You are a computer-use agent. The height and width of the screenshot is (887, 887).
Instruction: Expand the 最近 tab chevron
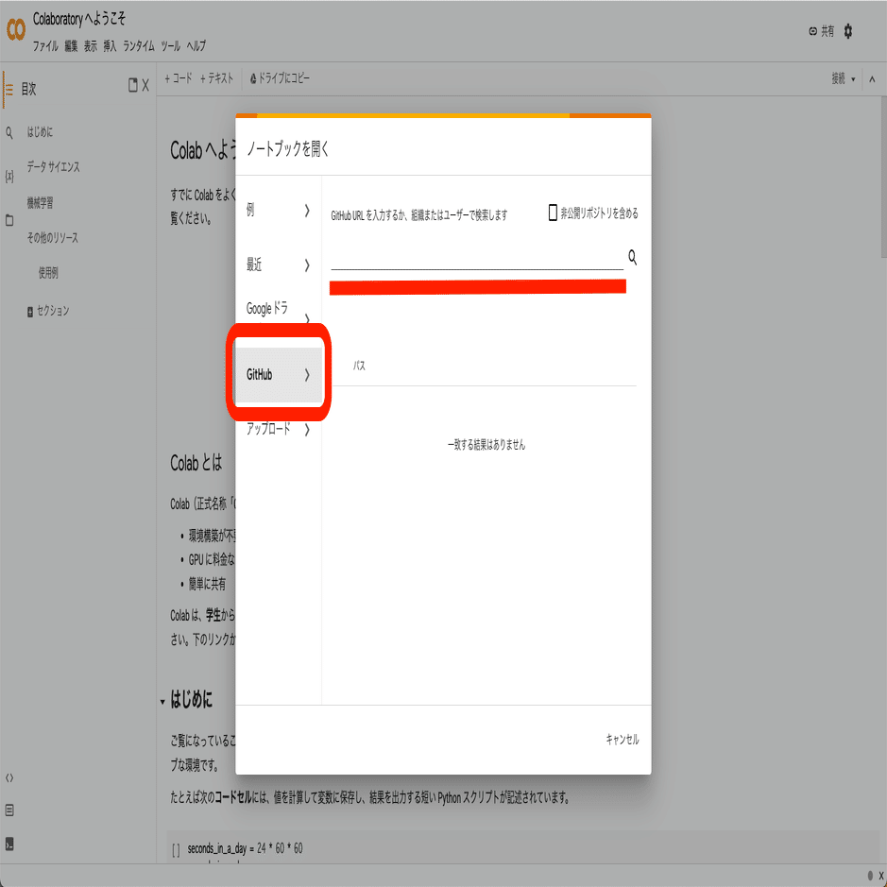click(x=307, y=264)
